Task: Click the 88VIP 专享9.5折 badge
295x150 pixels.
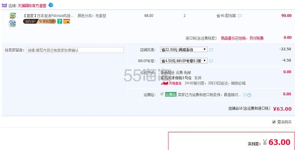Action: coord(39,21)
